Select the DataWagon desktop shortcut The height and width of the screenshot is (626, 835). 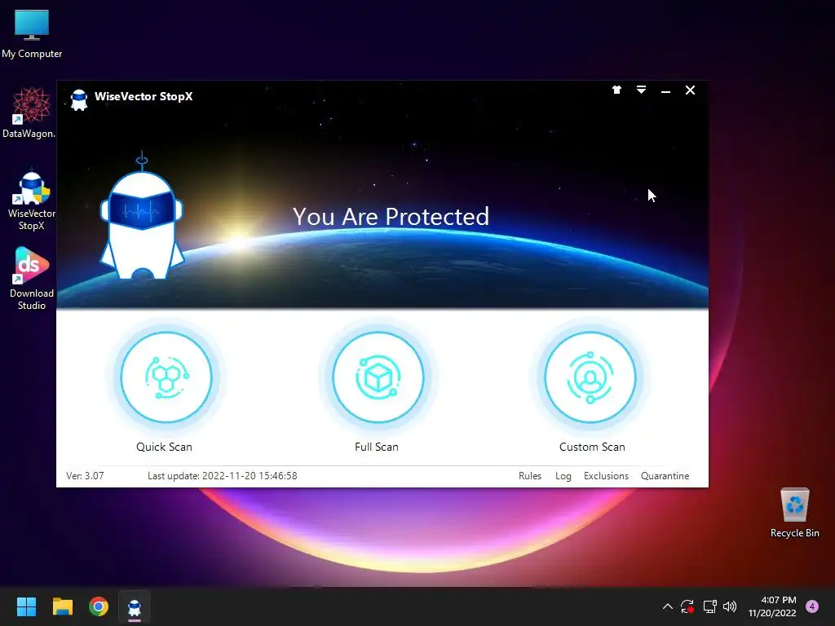31,112
